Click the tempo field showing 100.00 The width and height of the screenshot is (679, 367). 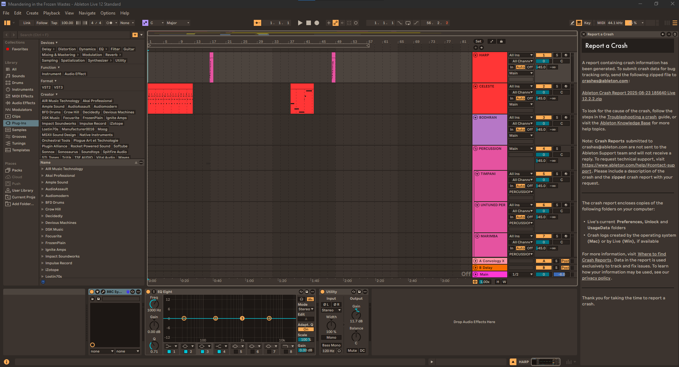(x=67, y=23)
